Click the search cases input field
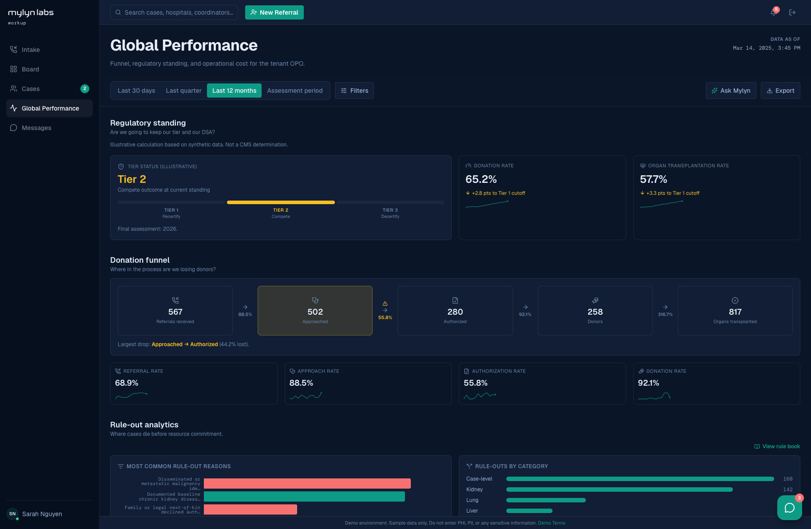The height and width of the screenshot is (529, 811). click(174, 12)
